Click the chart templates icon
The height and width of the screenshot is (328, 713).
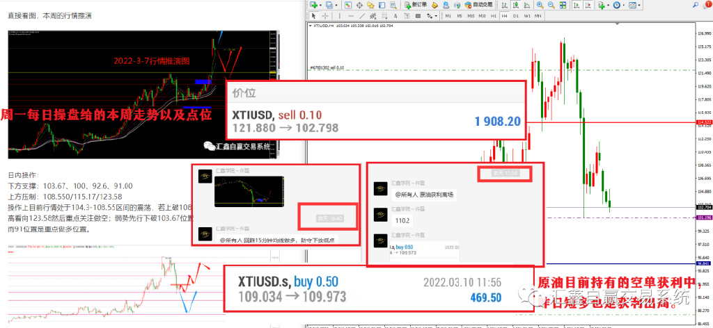point(632,5)
